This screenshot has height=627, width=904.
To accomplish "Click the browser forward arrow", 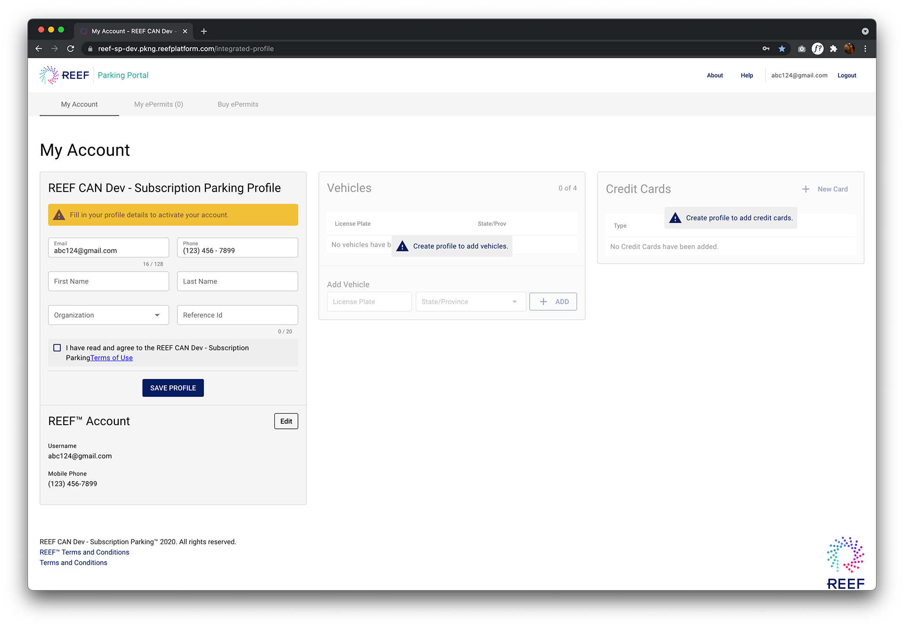I will coord(55,48).
